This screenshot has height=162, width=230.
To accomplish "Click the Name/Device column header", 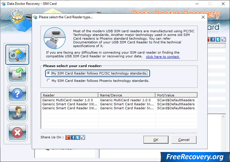I will pyautogui.click(x=127, y=95).
